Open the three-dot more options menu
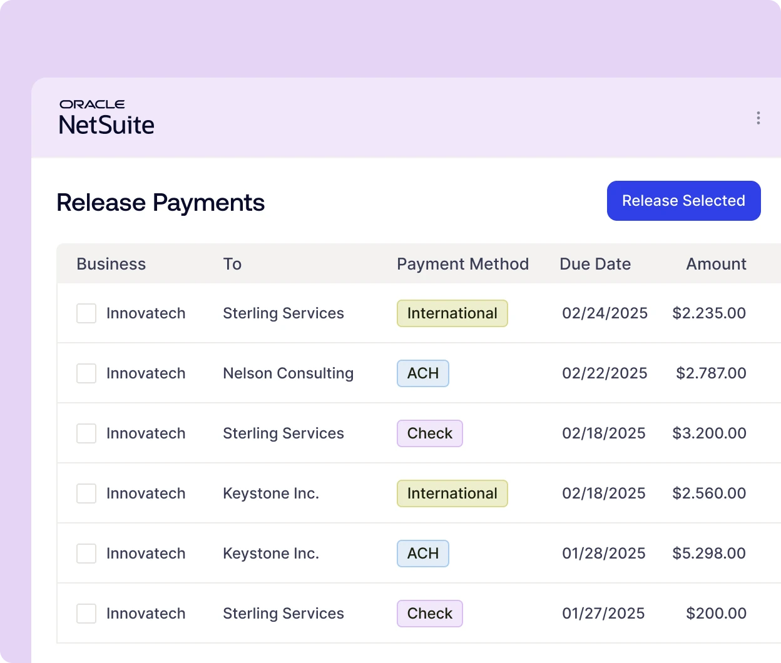 (758, 118)
